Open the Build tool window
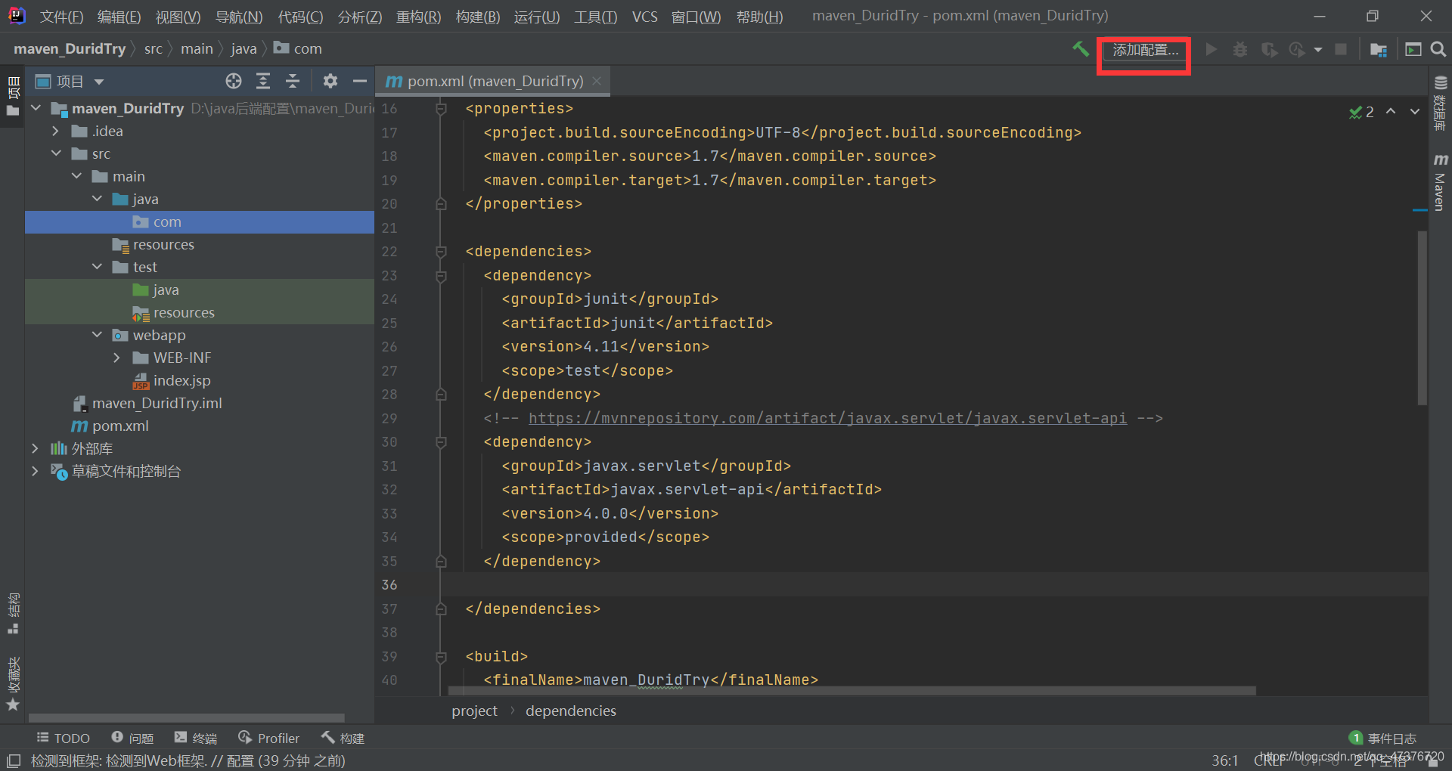 coord(343,738)
